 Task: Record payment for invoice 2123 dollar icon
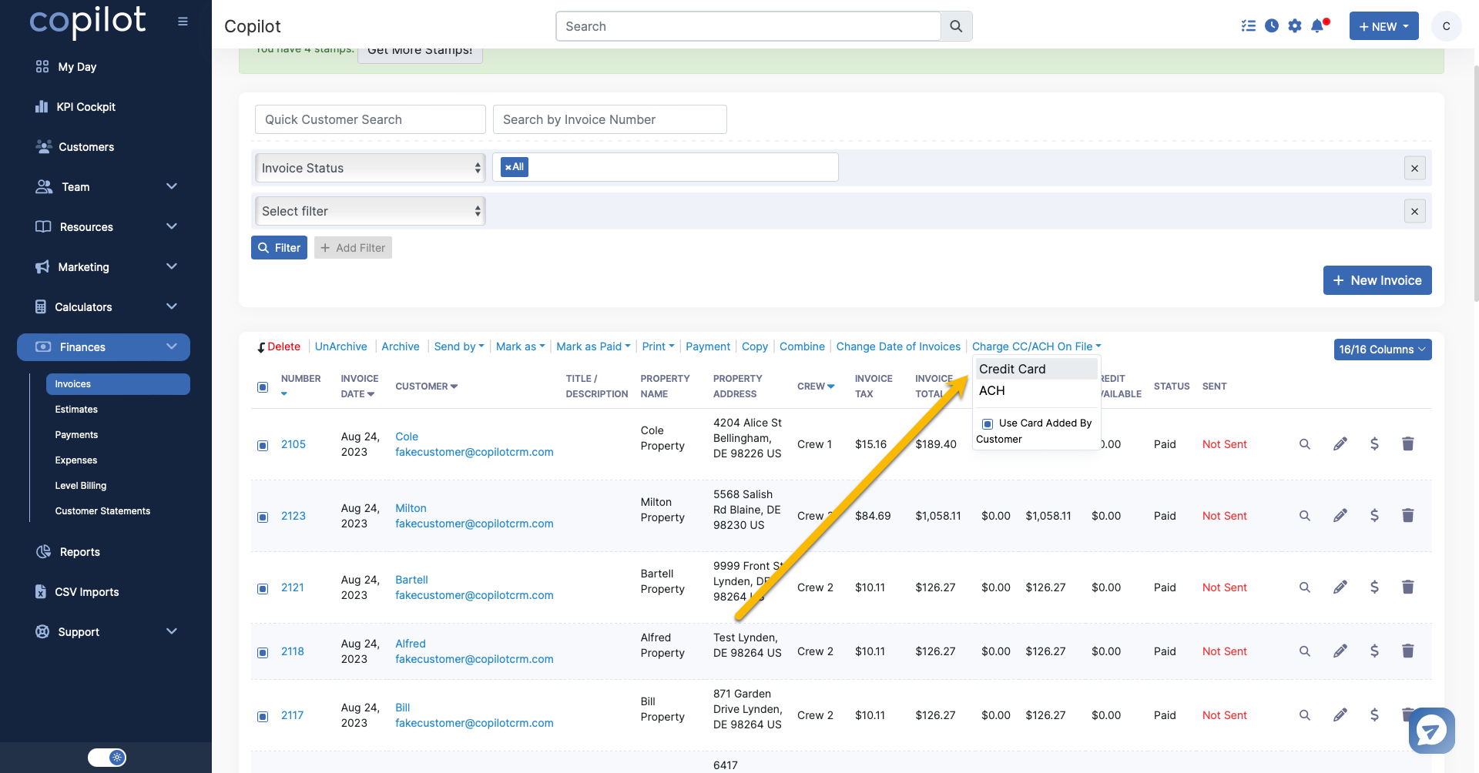coord(1374,516)
